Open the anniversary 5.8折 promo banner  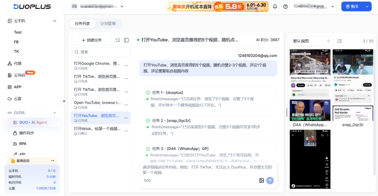coord(218,7)
